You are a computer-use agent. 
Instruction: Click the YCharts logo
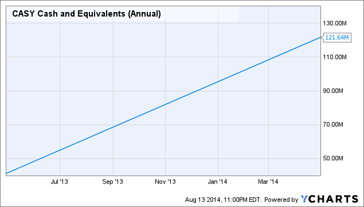330,199
